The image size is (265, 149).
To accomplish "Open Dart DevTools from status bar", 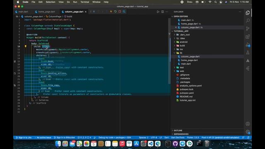I will click(178, 137).
